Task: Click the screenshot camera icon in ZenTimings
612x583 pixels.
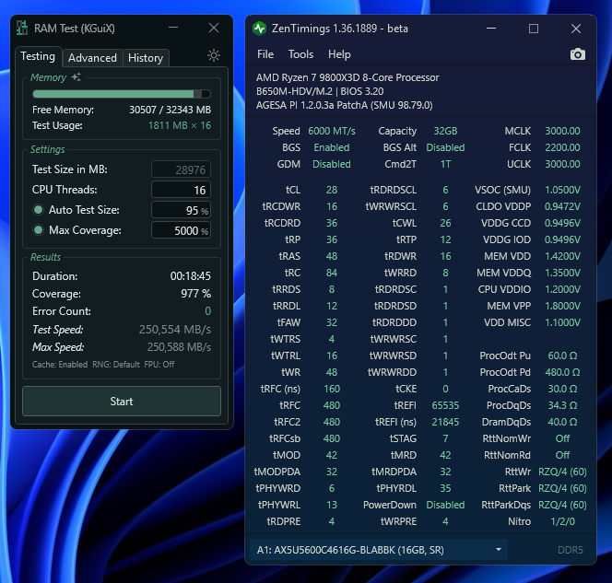Action: (x=578, y=54)
